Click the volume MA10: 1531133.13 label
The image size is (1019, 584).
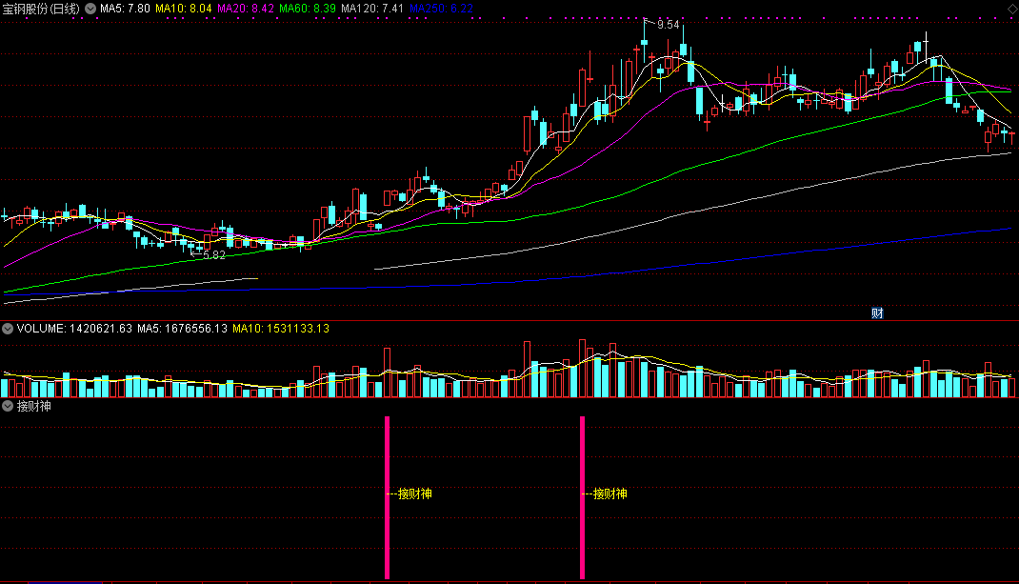point(281,329)
